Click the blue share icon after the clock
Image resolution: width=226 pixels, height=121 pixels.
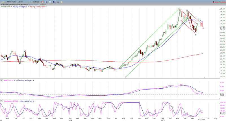(46, 2)
